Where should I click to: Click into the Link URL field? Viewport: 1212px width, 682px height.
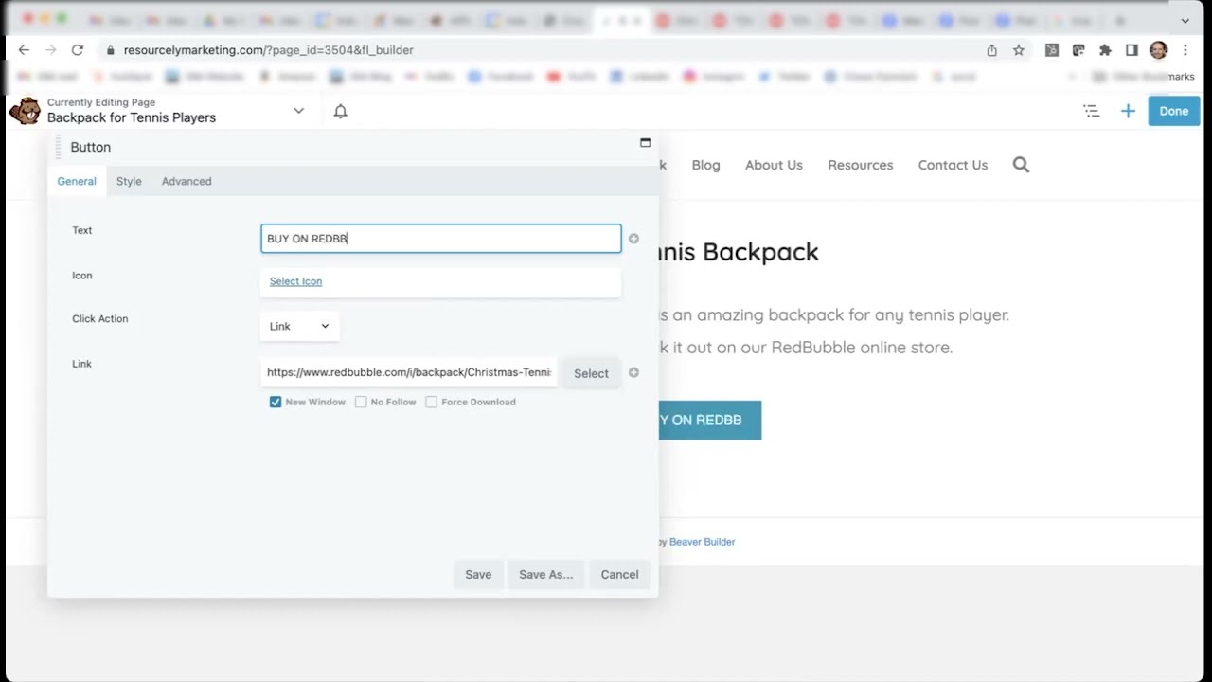(409, 372)
